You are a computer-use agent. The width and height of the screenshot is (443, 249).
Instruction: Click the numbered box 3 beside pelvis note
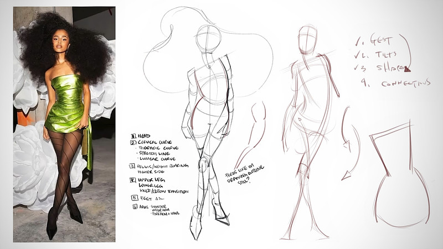pyautogui.click(x=132, y=166)
